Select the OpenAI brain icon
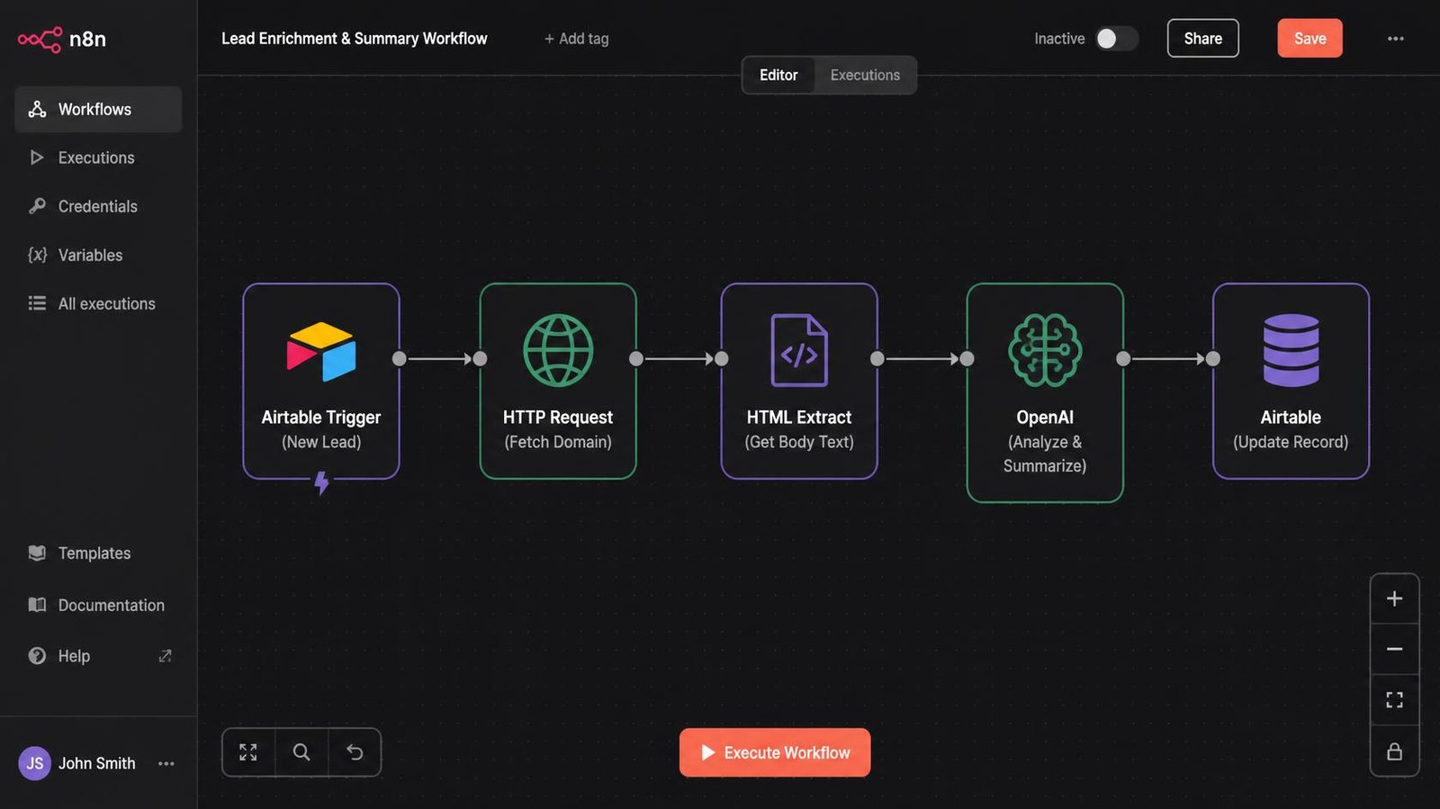 pyautogui.click(x=1045, y=350)
